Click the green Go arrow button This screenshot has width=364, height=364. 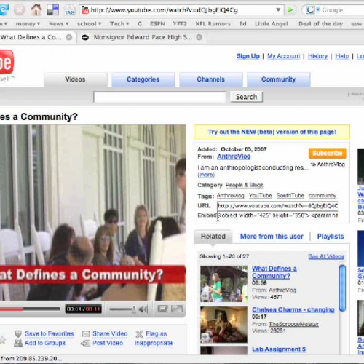coord(290,10)
